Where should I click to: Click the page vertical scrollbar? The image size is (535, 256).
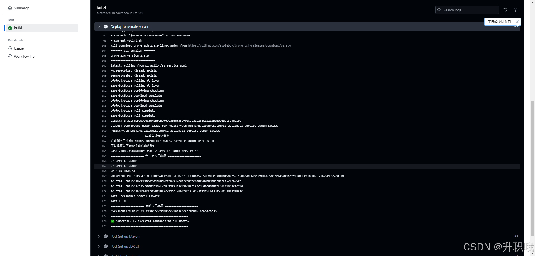pyautogui.click(x=532, y=168)
